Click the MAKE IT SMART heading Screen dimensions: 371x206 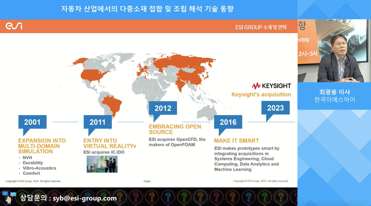[236, 141]
